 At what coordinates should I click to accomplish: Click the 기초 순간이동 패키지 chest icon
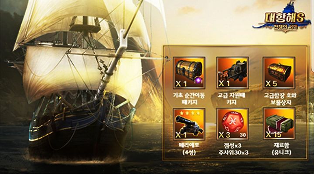click(189, 73)
